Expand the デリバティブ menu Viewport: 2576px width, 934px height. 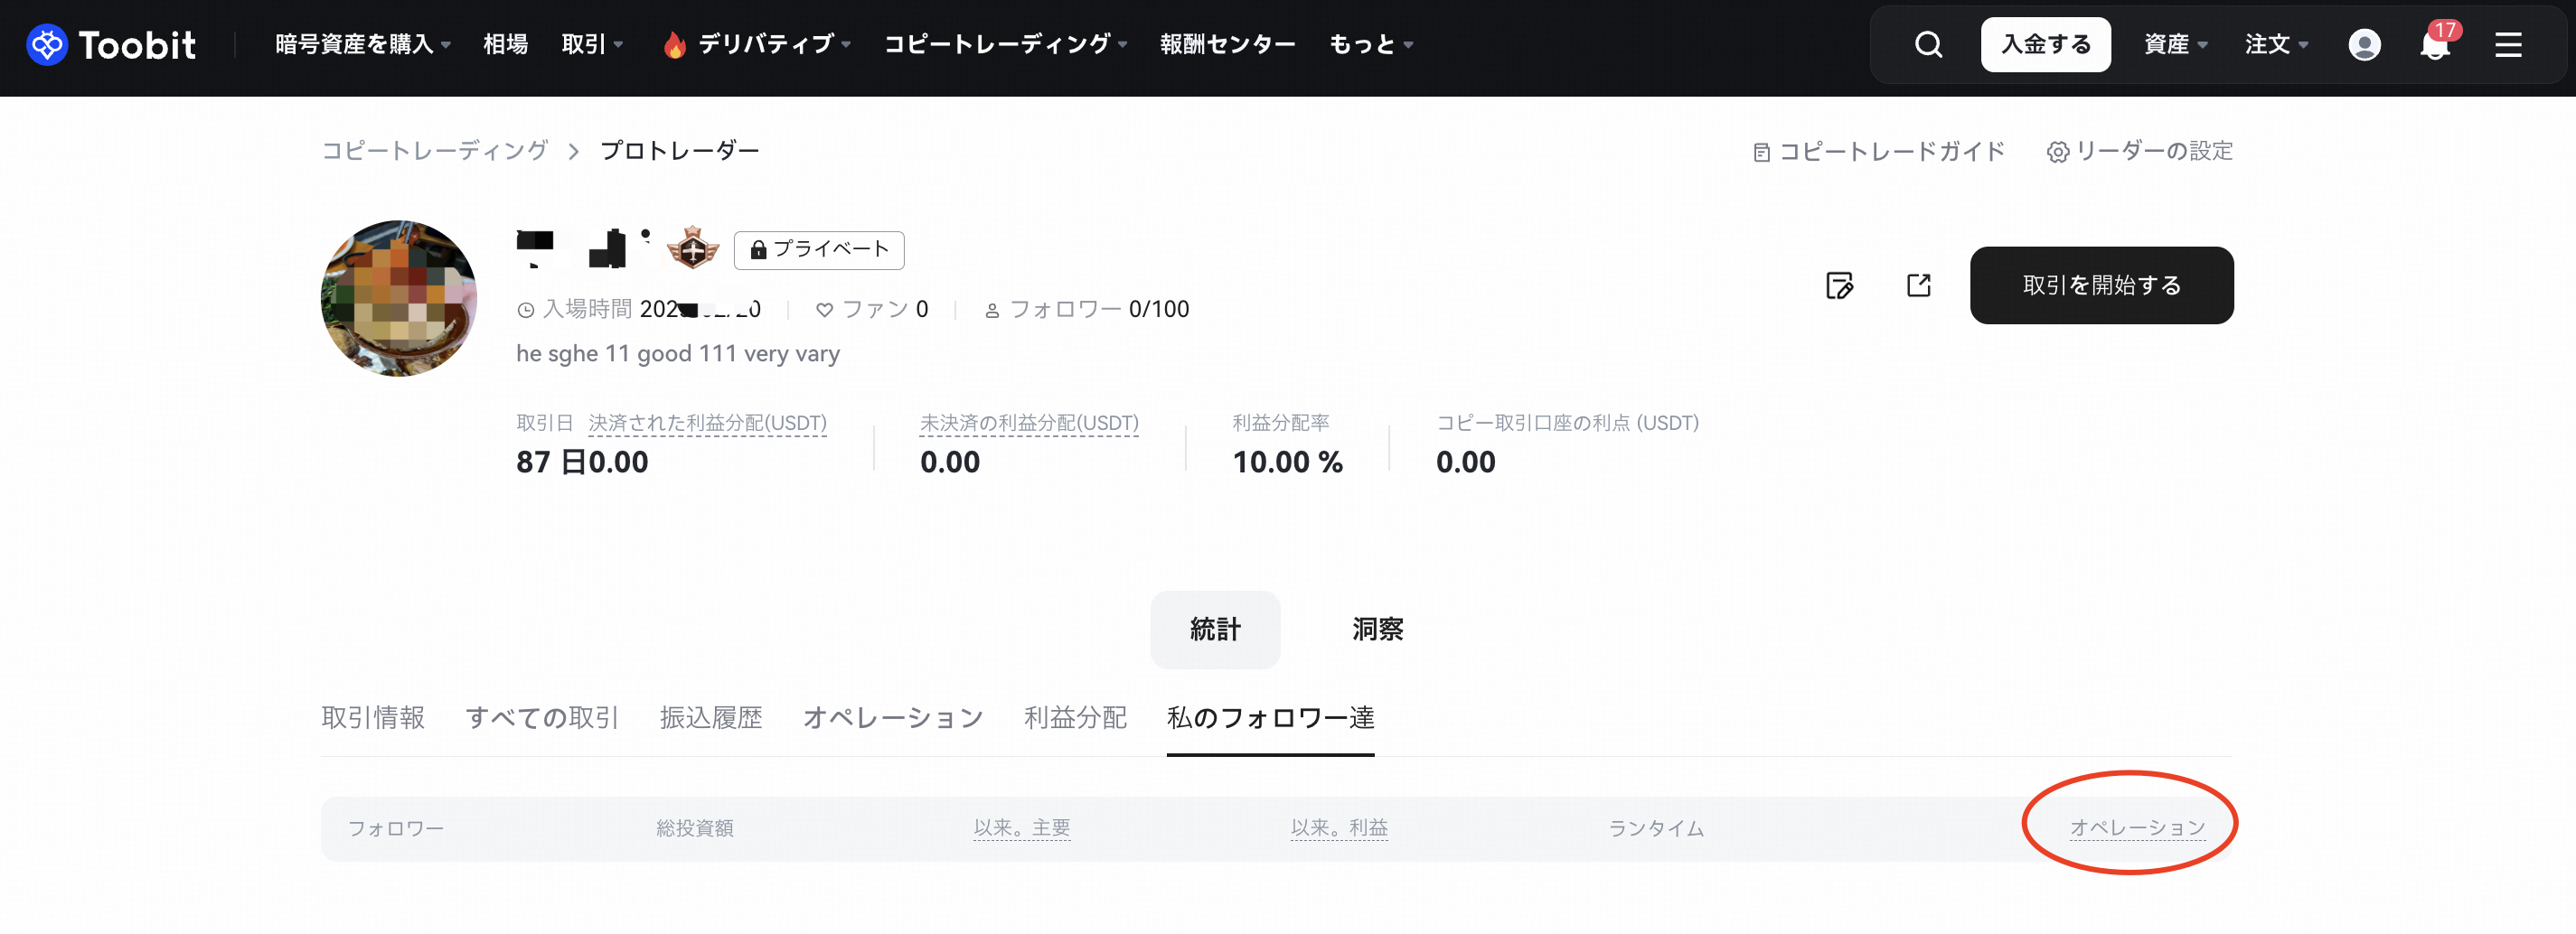point(757,45)
